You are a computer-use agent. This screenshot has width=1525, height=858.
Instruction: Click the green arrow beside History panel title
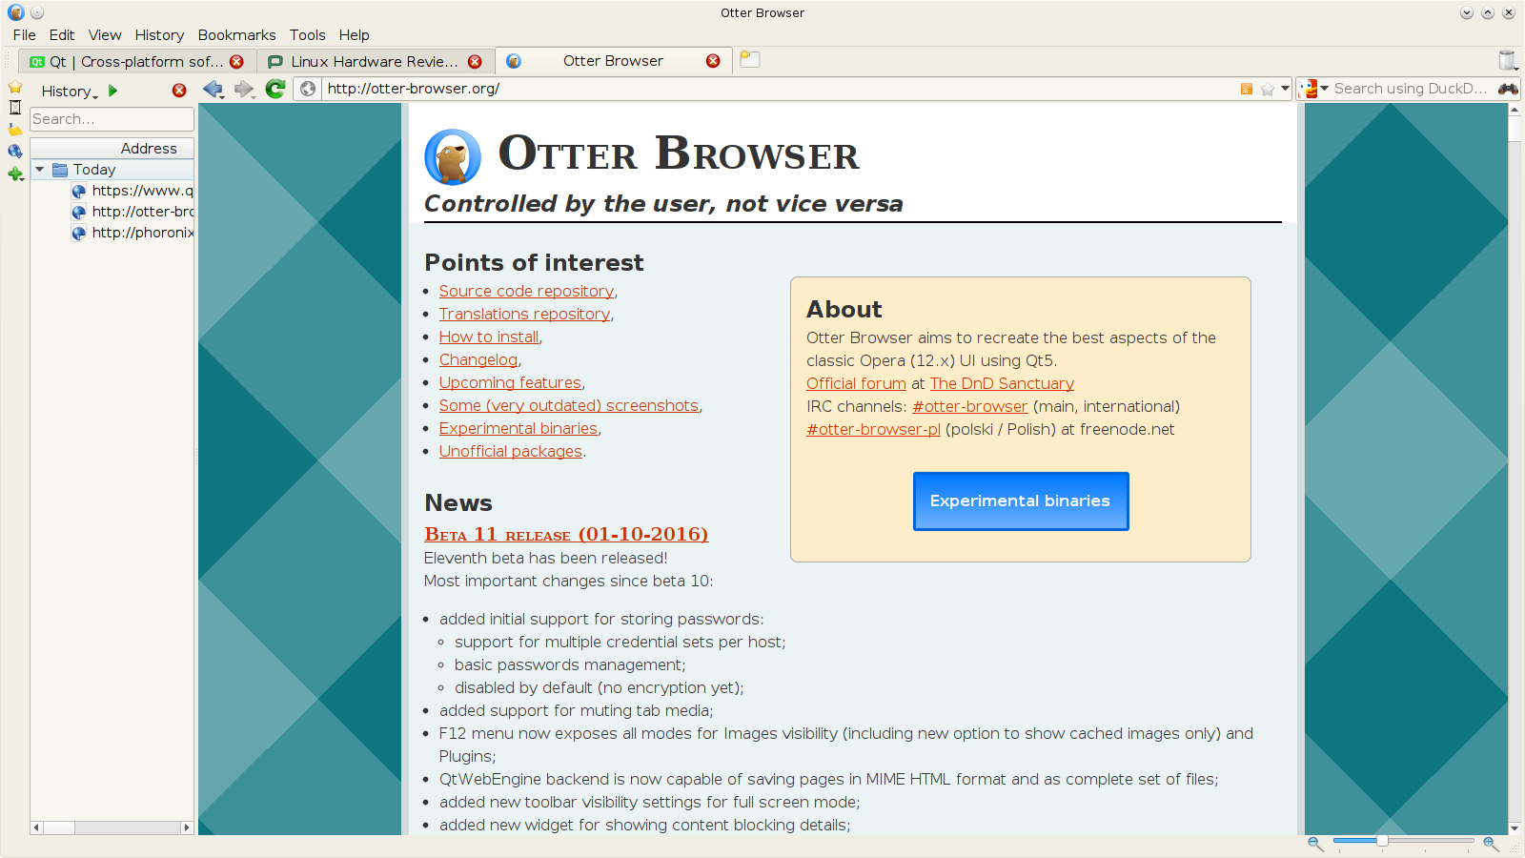113,91
